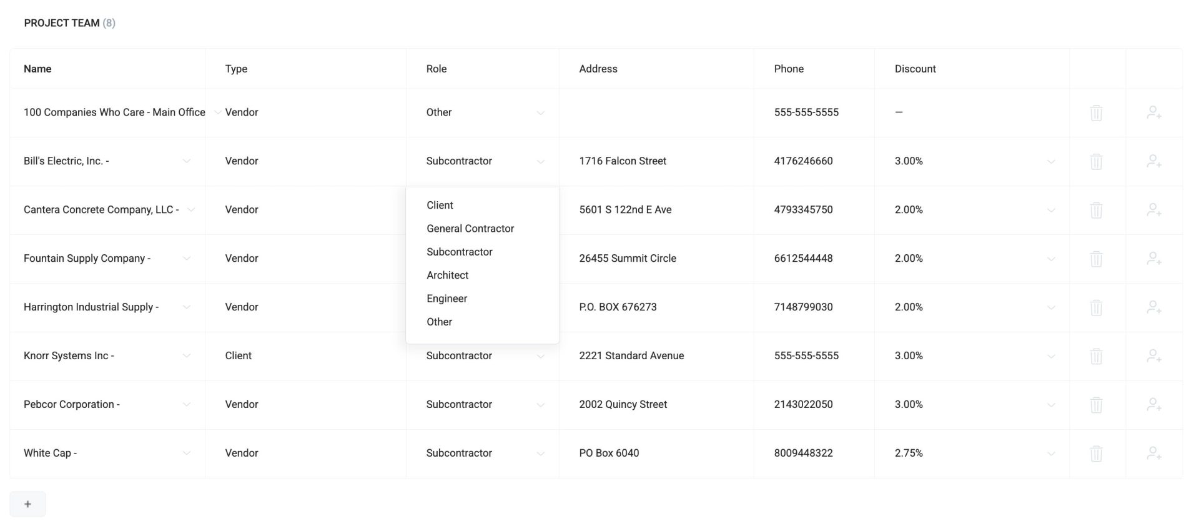Image resolution: width=1199 pixels, height=531 pixels.
Task: Add contact for Pebcor Corporation row
Action: (x=1154, y=405)
